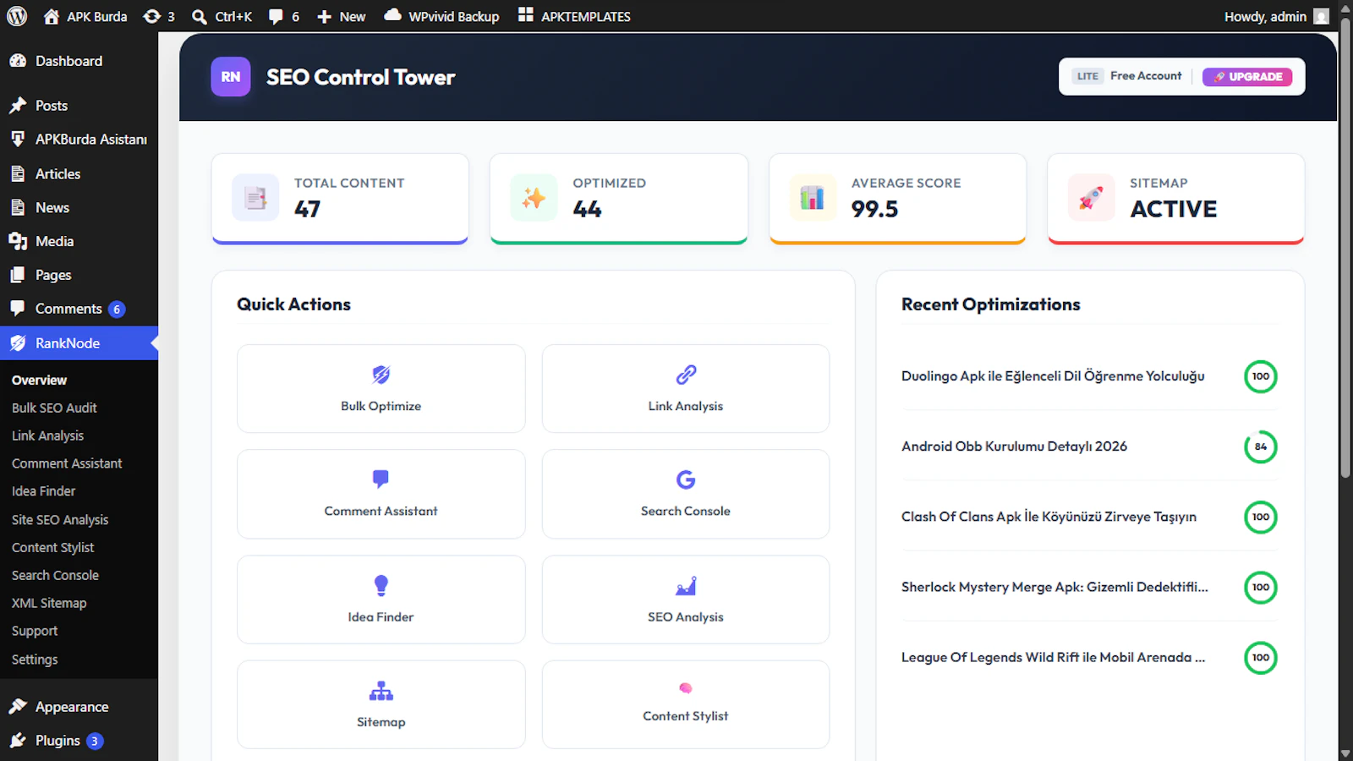The image size is (1353, 761).
Task: Select XML Sitemap submenu item
Action: click(49, 603)
